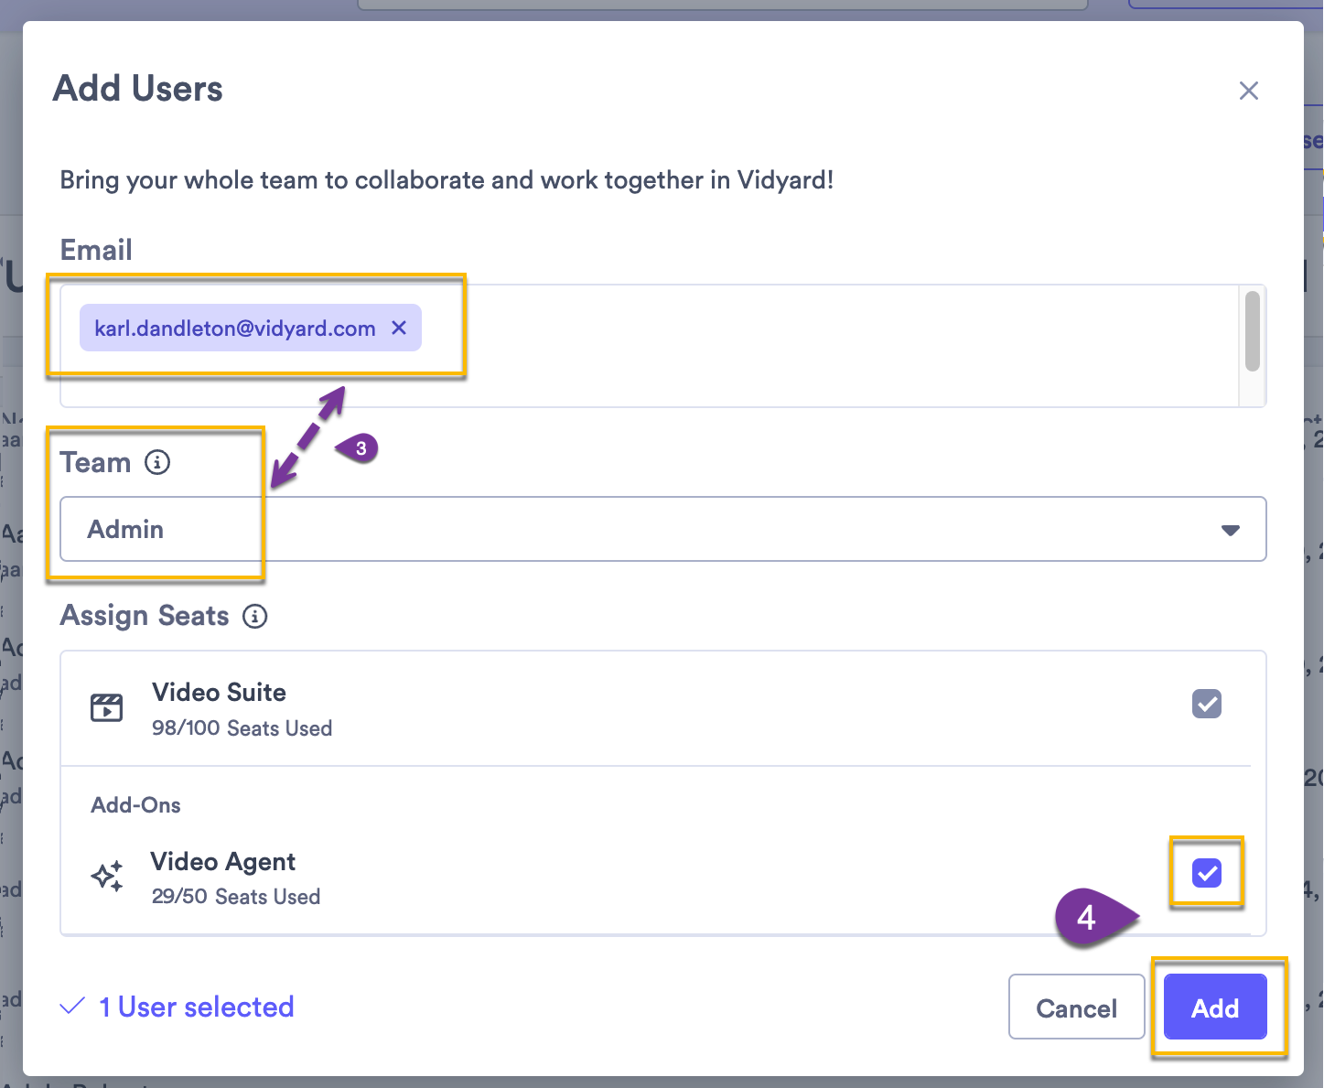
Task: Click the Video Suite film reel icon
Action: coord(107,707)
